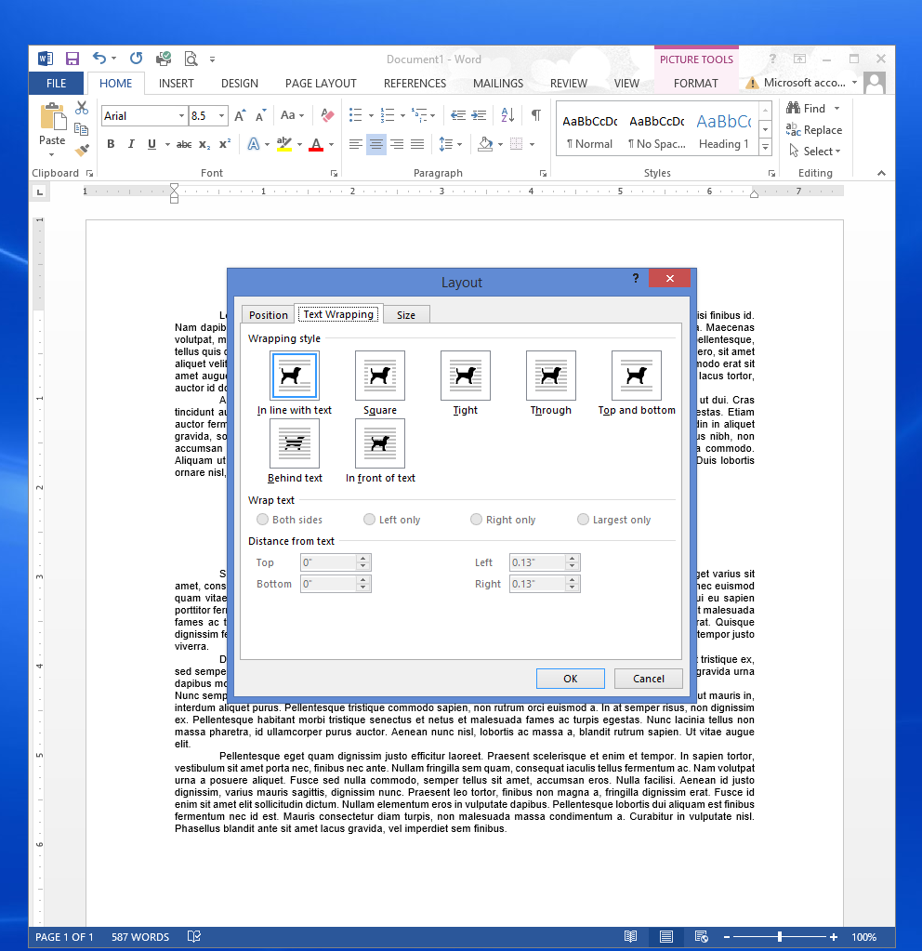The width and height of the screenshot is (922, 951).
Task: Click Clear All Formatting eraser icon
Action: pyautogui.click(x=327, y=115)
